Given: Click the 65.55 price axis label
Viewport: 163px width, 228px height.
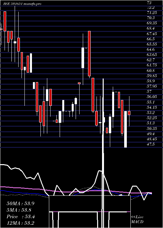Looking at the screenshot, I should [152, 44].
